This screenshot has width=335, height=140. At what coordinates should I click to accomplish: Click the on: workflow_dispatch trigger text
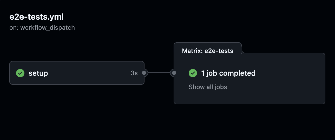pyautogui.click(x=42, y=28)
